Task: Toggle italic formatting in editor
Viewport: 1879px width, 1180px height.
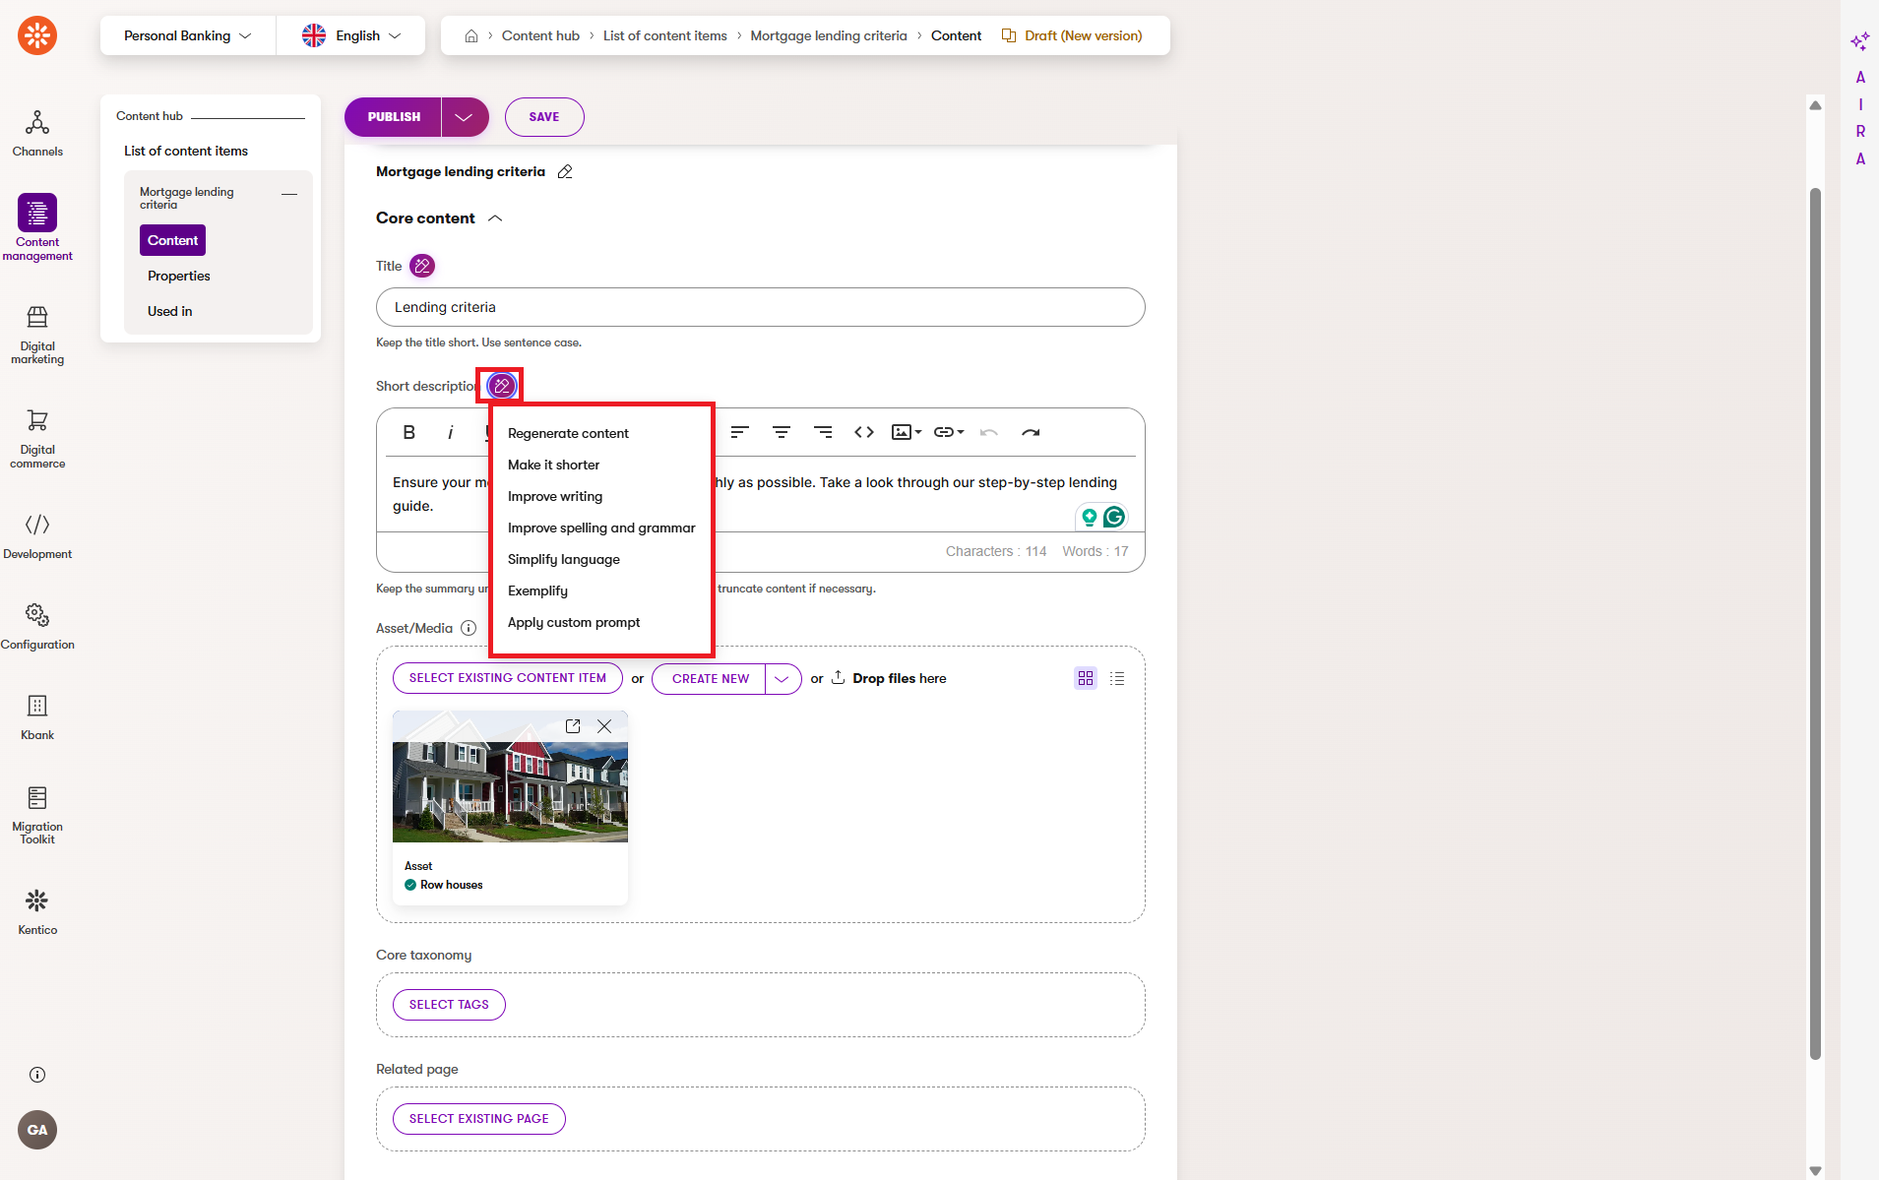Action: (451, 432)
